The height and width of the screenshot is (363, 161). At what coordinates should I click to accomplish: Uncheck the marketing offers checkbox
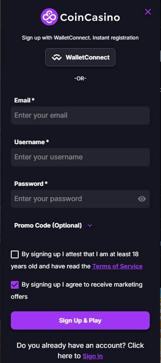15,285
